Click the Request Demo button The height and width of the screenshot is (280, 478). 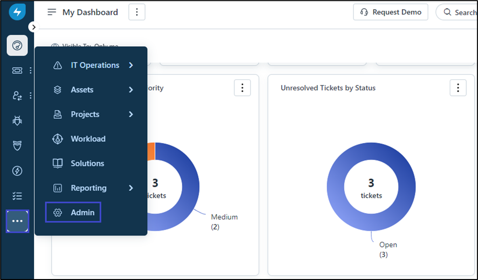pos(391,12)
